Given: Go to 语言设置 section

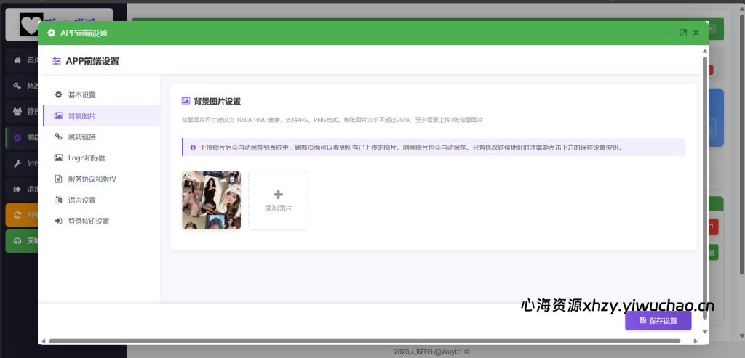Looking at the screenshot, I should 81,200.
